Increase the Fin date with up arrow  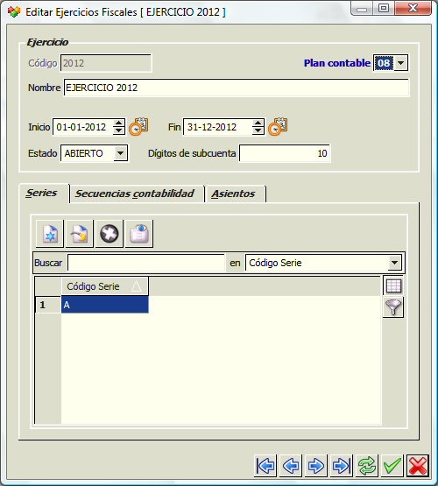pyautogui.click(x=258, y=123)
